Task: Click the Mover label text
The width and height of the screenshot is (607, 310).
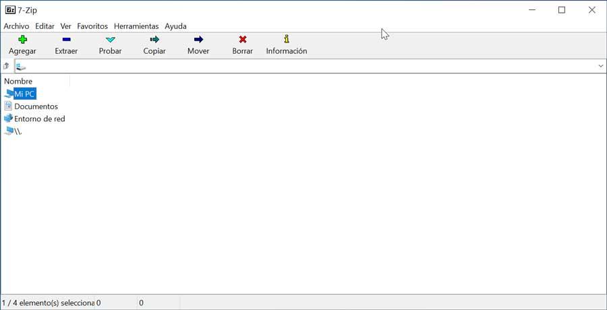Action: click(x=198, y=51)
